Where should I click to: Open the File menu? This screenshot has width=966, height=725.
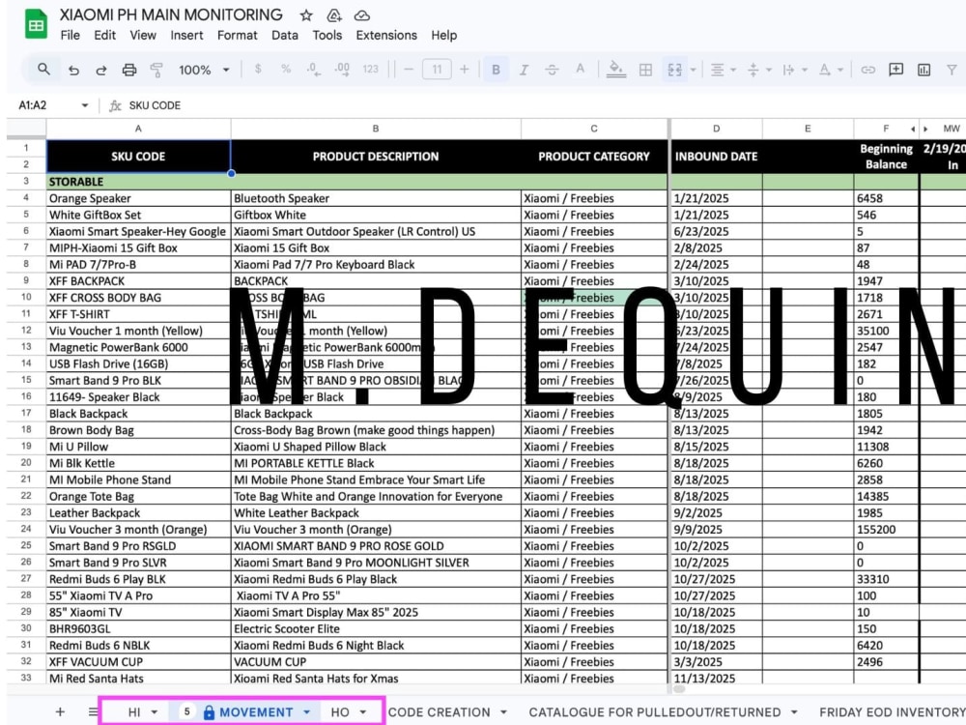(71, 35)
